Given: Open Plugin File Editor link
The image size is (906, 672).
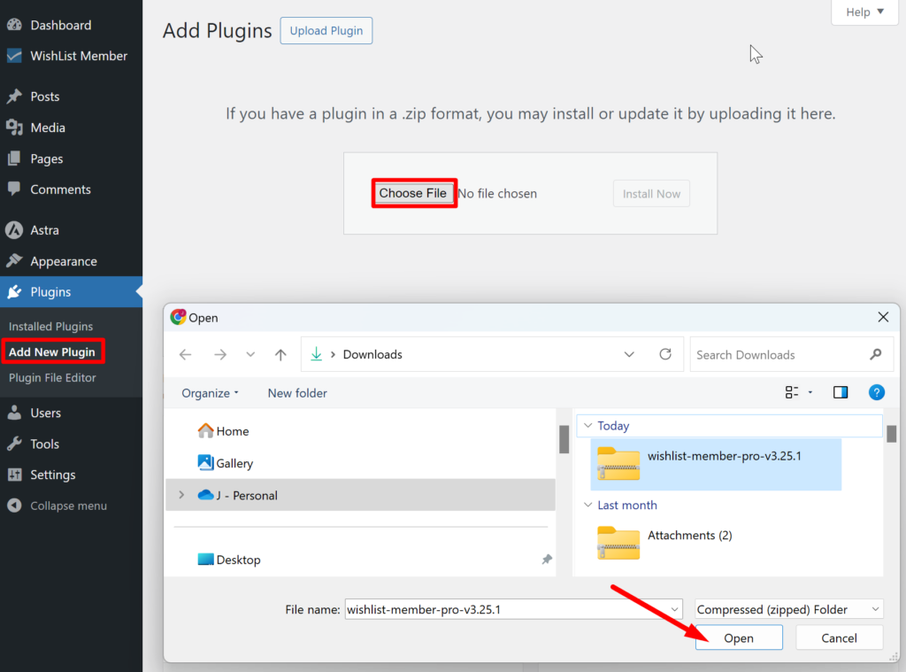Looking at the screenshot, I should click(52, 378).
